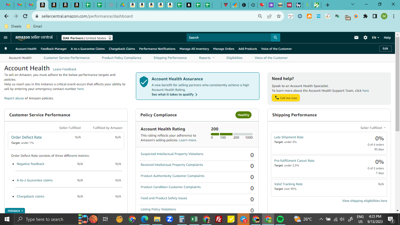The image size is (400, 225).
Task: Open the Chrome extensions puzzle icon
Action: pyautogui.click(x=365, y=16)
